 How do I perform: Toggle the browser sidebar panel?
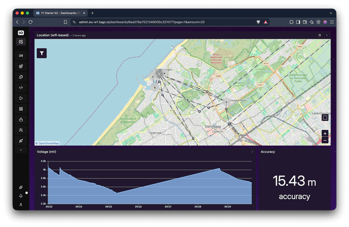[x=298, y=22]
